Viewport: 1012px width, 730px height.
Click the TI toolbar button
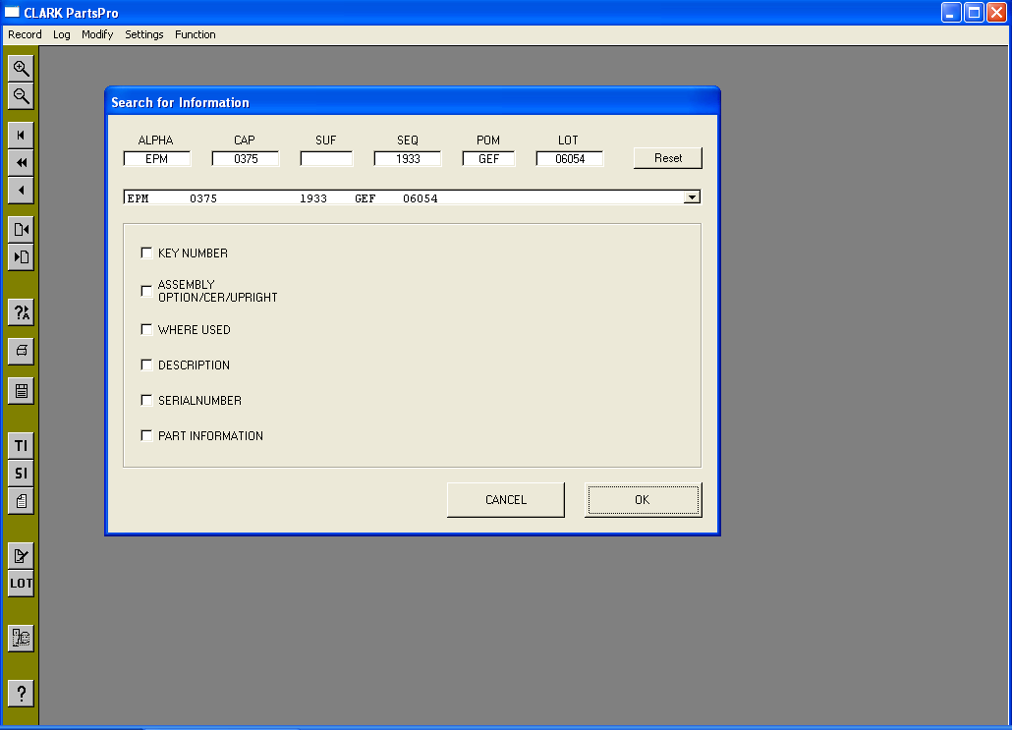(21, 445)
